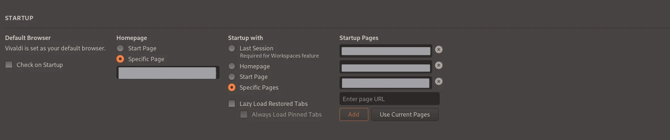Choose Last Session startup option
Screen dimensions: 670x140
(232, 48)
